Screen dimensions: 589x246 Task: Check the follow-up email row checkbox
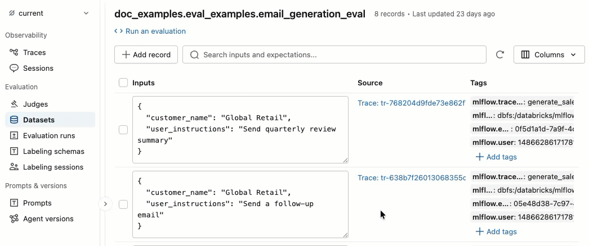tap(123, 204)
